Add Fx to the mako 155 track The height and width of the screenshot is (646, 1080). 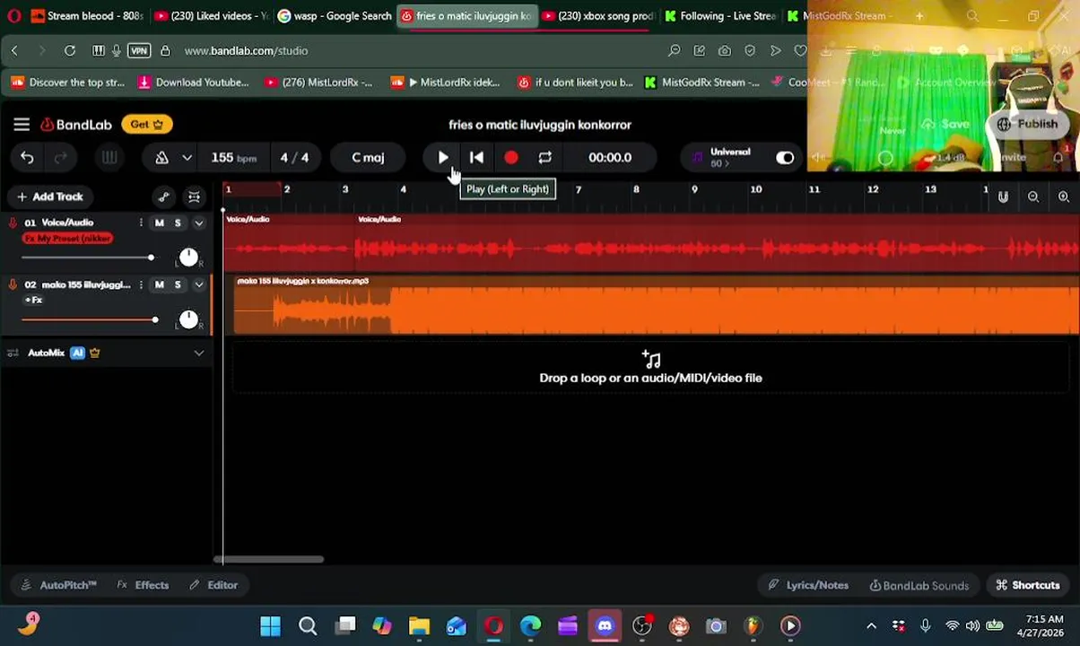coord(33,301)
